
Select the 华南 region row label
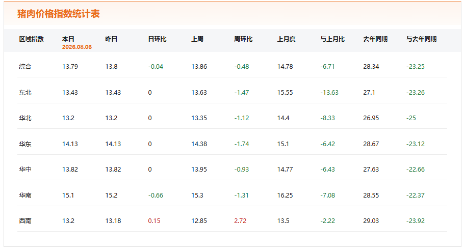click(x=25, y=196)
